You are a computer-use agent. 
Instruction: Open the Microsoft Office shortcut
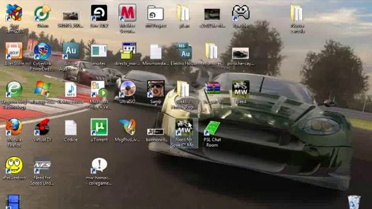[99, 89]
